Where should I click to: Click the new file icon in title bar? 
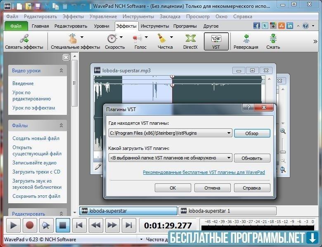pyautogui.click(x=19, y=6)
